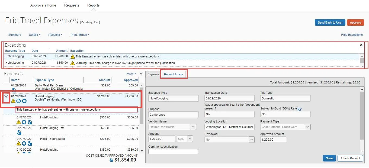Sort expenses by the Date column header
This screenshot has height=168, width=369.
15,80
